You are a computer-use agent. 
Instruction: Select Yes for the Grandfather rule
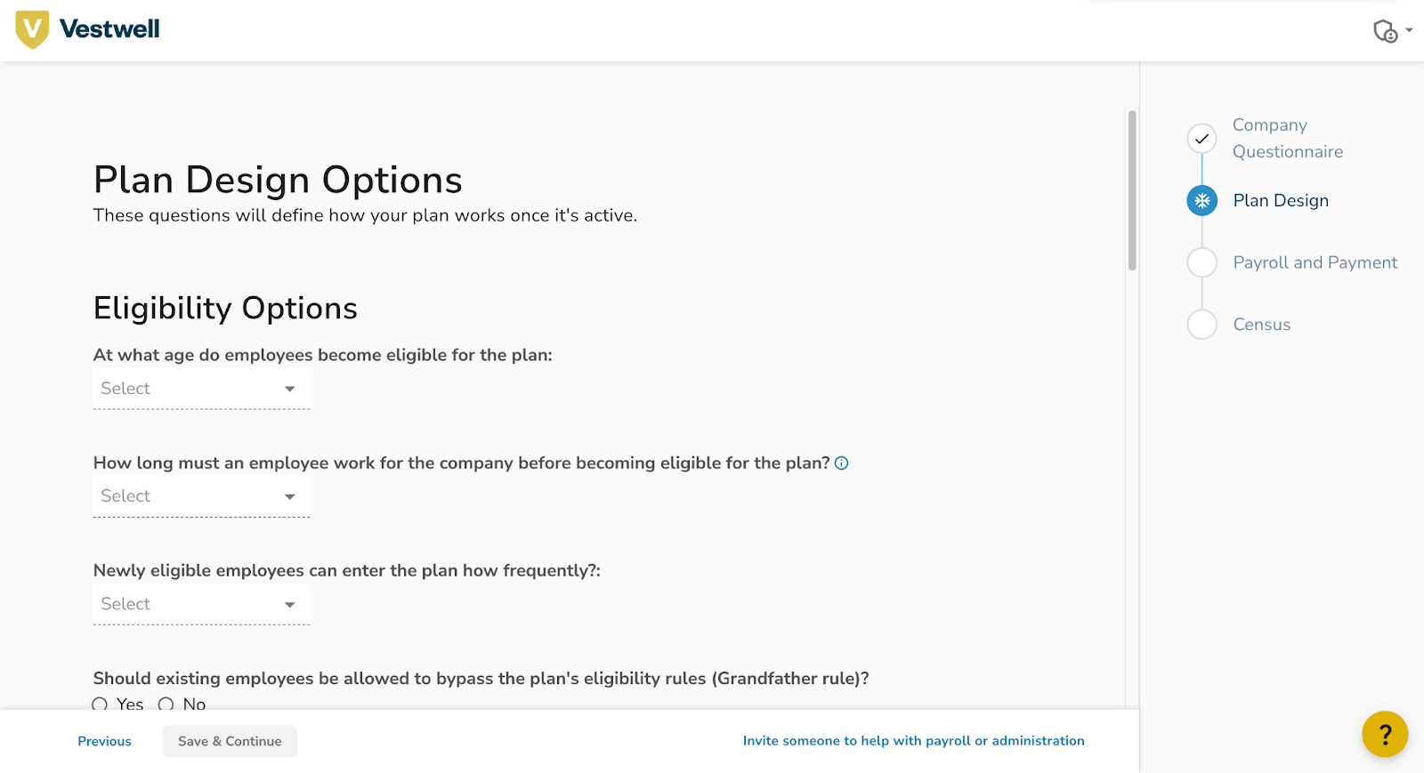[100, 704]
